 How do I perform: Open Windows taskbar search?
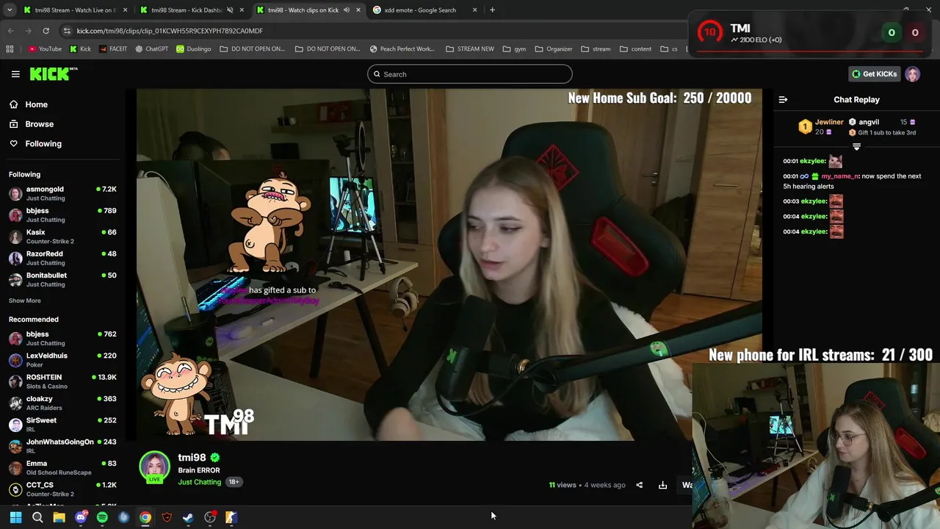[37, 517]
